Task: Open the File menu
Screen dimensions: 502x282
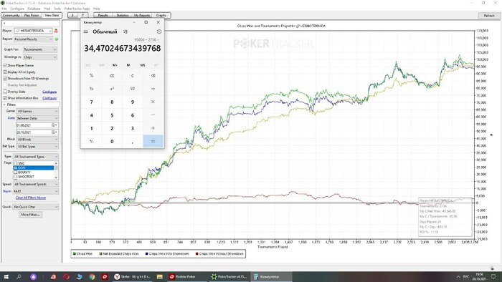Action: click(x=4, y=9)
